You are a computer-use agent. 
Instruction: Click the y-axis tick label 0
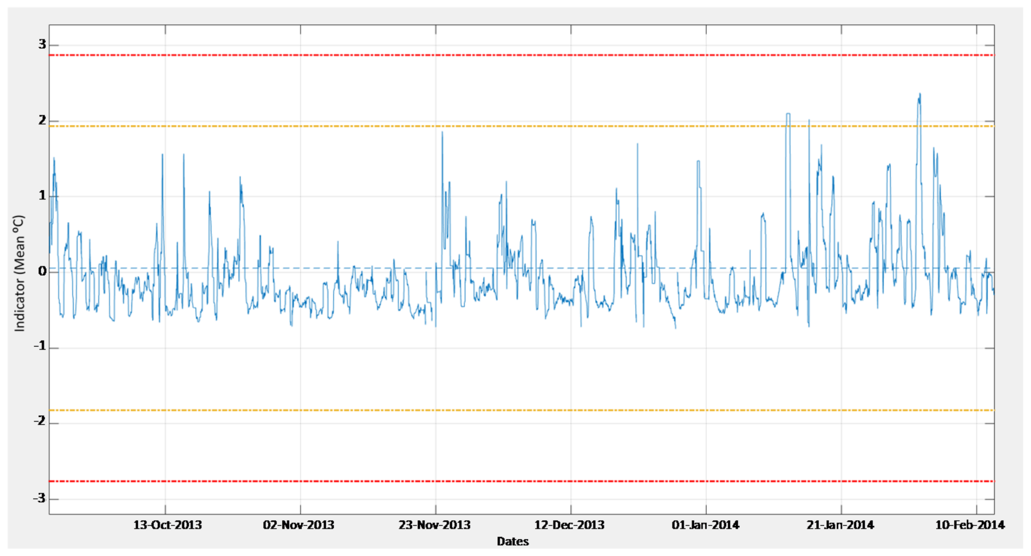click(42, 272)
